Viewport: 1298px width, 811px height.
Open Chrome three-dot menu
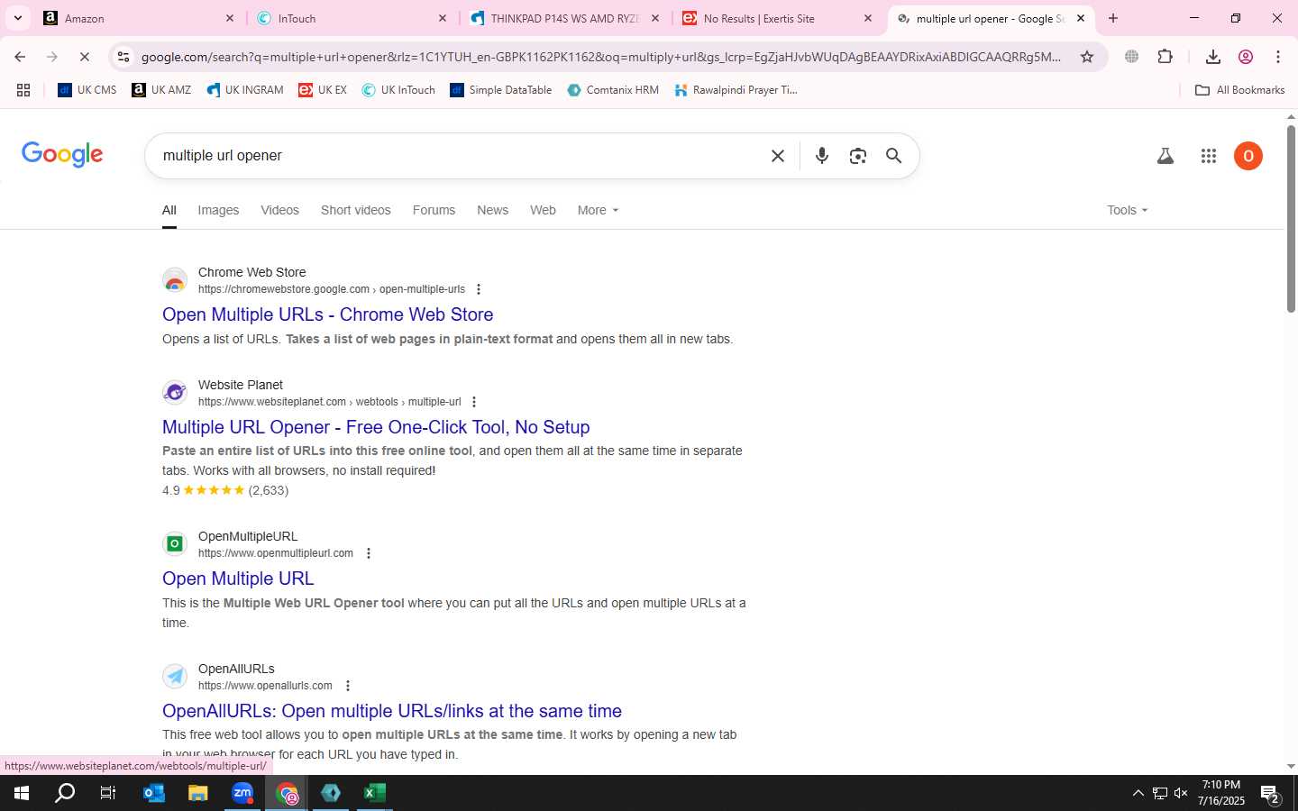[x=1278, y=57]
